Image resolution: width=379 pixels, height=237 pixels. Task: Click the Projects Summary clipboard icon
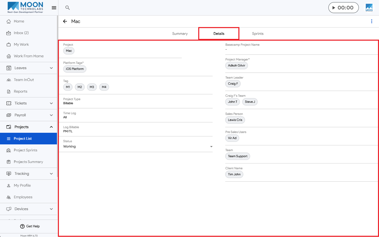point(9,162)
